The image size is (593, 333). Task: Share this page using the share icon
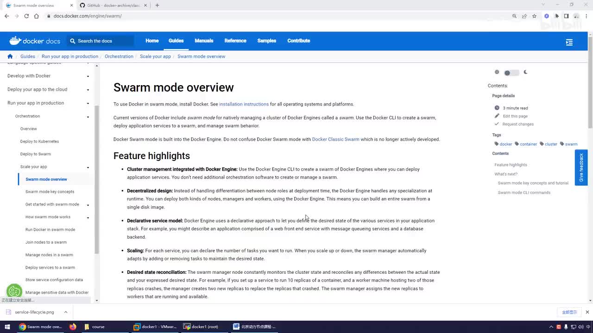pyautogui.click(x=524, y=16)
